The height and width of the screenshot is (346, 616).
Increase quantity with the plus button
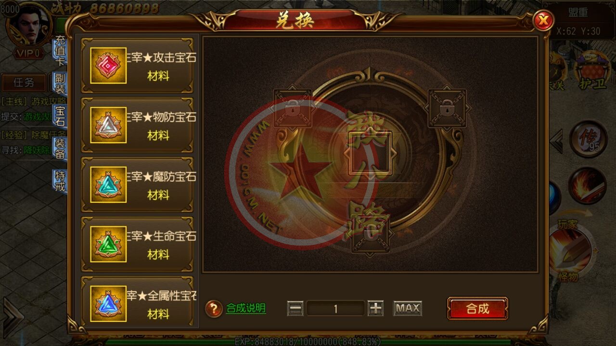pyautogui.click(x=375, y=309)
